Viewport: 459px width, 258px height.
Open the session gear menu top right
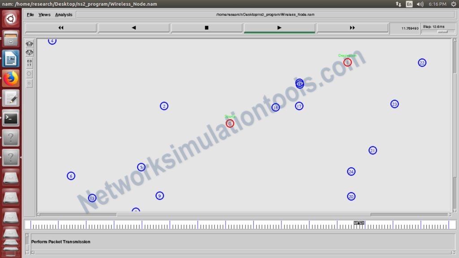(453, 4)
